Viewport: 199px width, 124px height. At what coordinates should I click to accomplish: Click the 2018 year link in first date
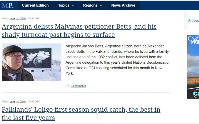[x=23, y=19]
